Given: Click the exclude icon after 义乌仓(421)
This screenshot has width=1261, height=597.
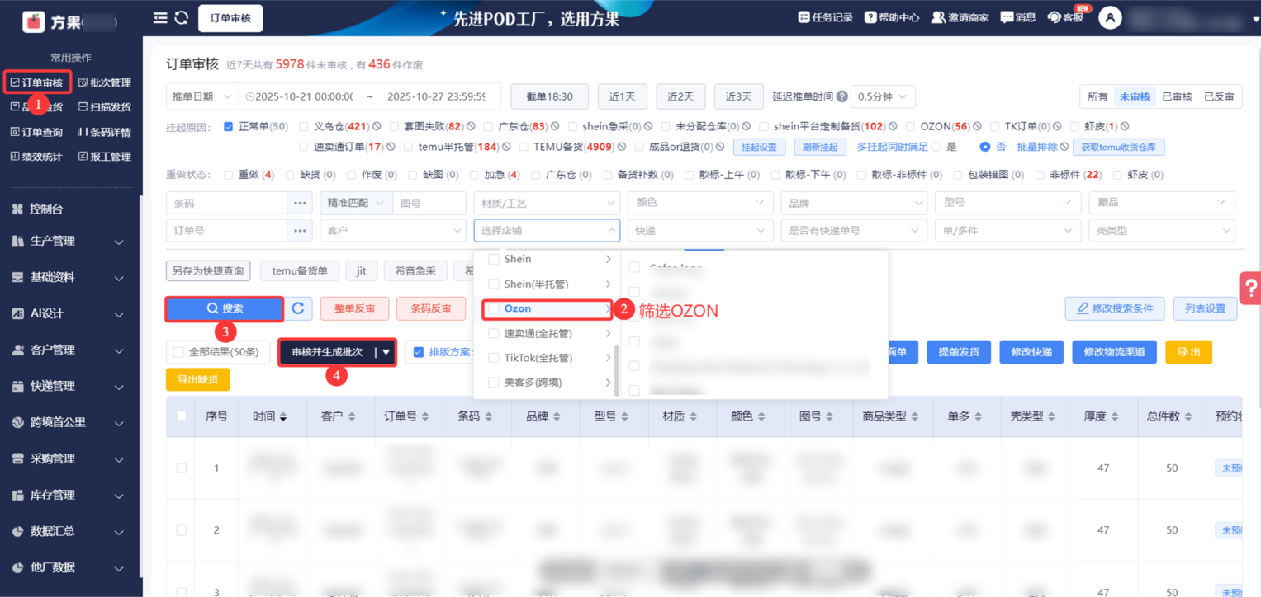Looking at the screenshot, I should 377,127.
